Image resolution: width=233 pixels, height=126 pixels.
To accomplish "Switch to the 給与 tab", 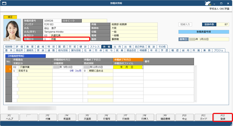I will click(x=109, y=50).
